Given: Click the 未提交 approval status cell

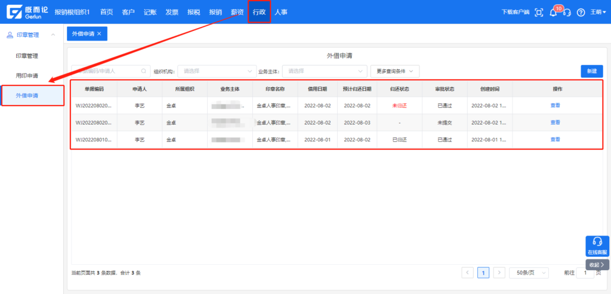Looking at the screenshot, I should pyautogui.click(x=445, y=123).
